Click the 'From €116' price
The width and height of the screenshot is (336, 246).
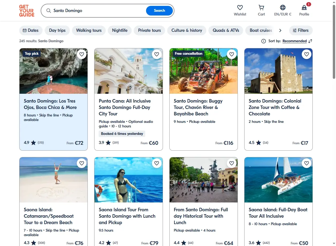(x=224, y=143)
